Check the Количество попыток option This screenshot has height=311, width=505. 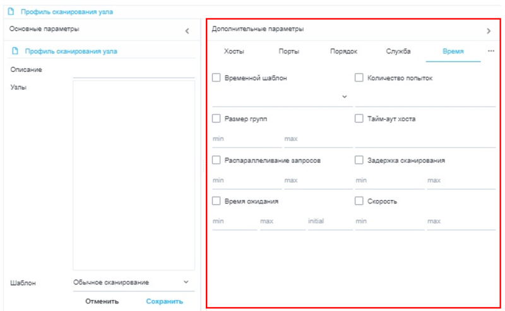click(x=359, y=78)
